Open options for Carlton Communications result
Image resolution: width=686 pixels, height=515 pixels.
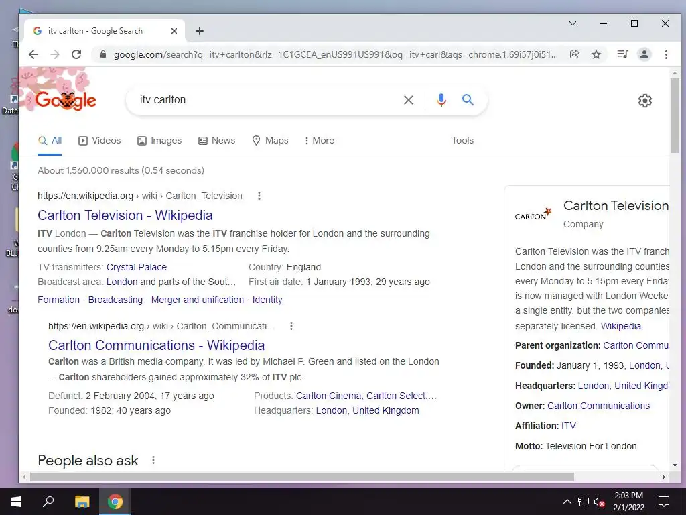(291, 326)
